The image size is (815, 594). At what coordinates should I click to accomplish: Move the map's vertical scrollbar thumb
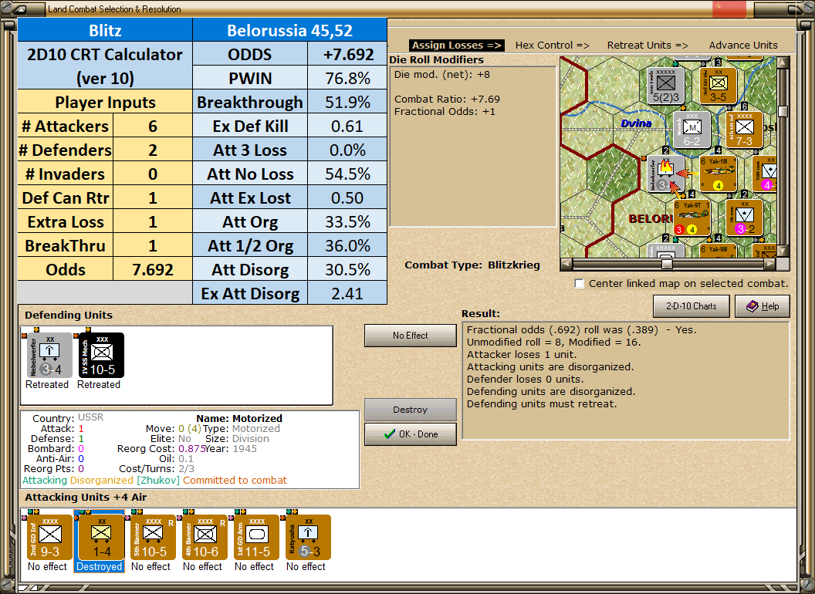pos(783,111)
